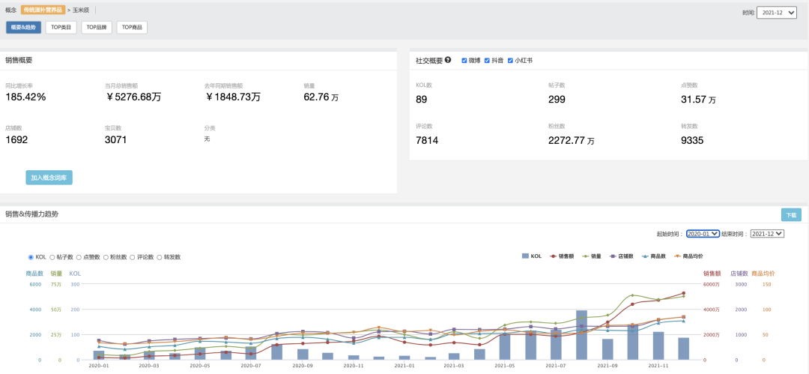809x374 pixels.
Task: Open the 结束时间 2021-12 dropdown
Action: (x=767, y=234)
